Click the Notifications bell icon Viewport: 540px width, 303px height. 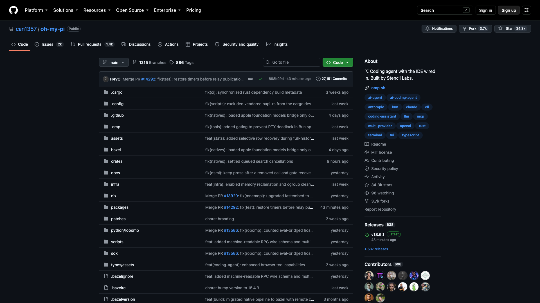[x=427, y=29]
